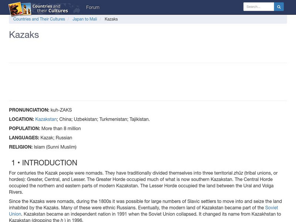296x222 pixels.
Task: Open the Forum page
Action: click(x=93, y=7)
